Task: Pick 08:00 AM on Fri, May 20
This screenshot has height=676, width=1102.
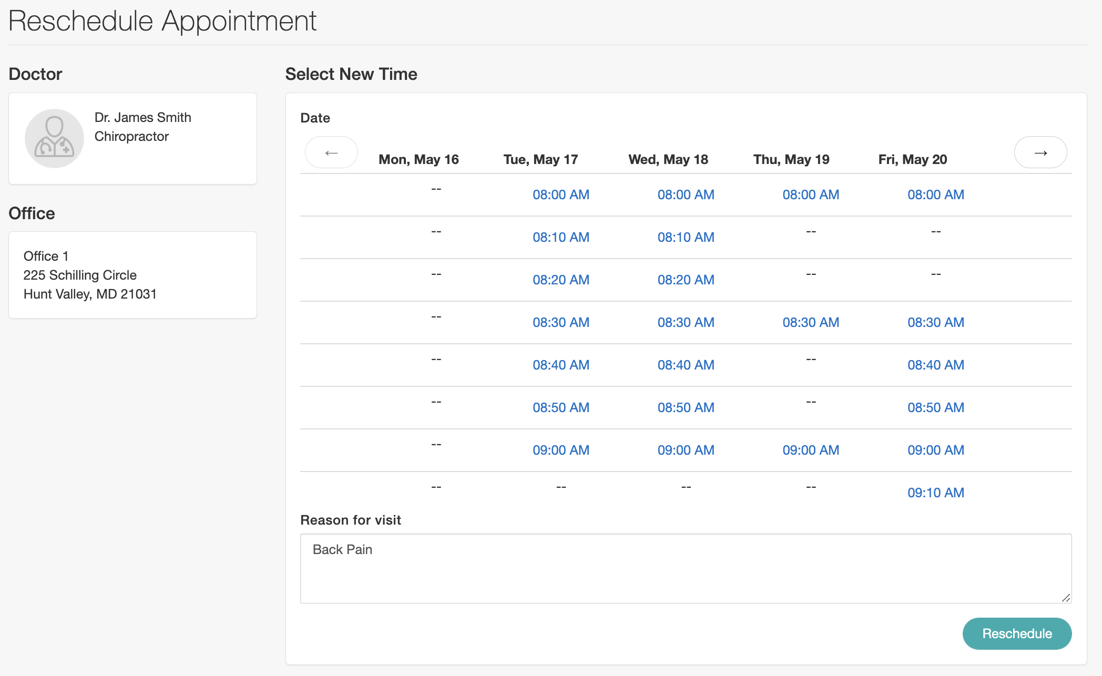Action: click(x=936, y=194)
